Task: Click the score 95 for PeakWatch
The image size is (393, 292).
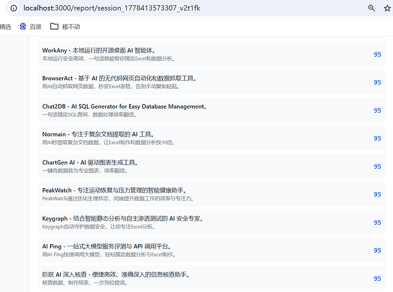Action: [377, 194]
